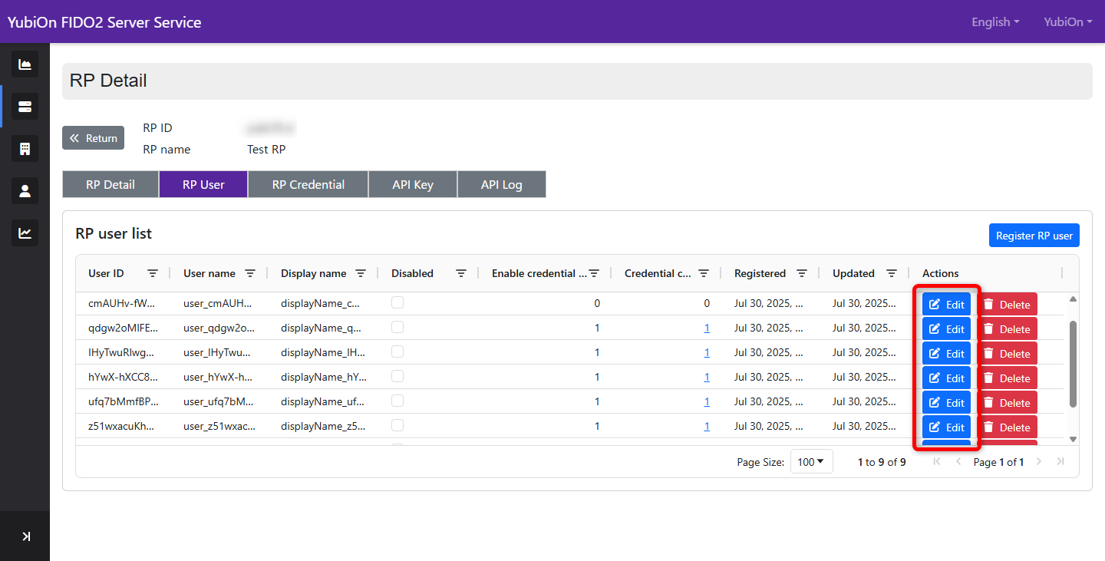1105x561 pixels.
Task: Click the table scrollbar up arrow
Action: coord(1073,299)
